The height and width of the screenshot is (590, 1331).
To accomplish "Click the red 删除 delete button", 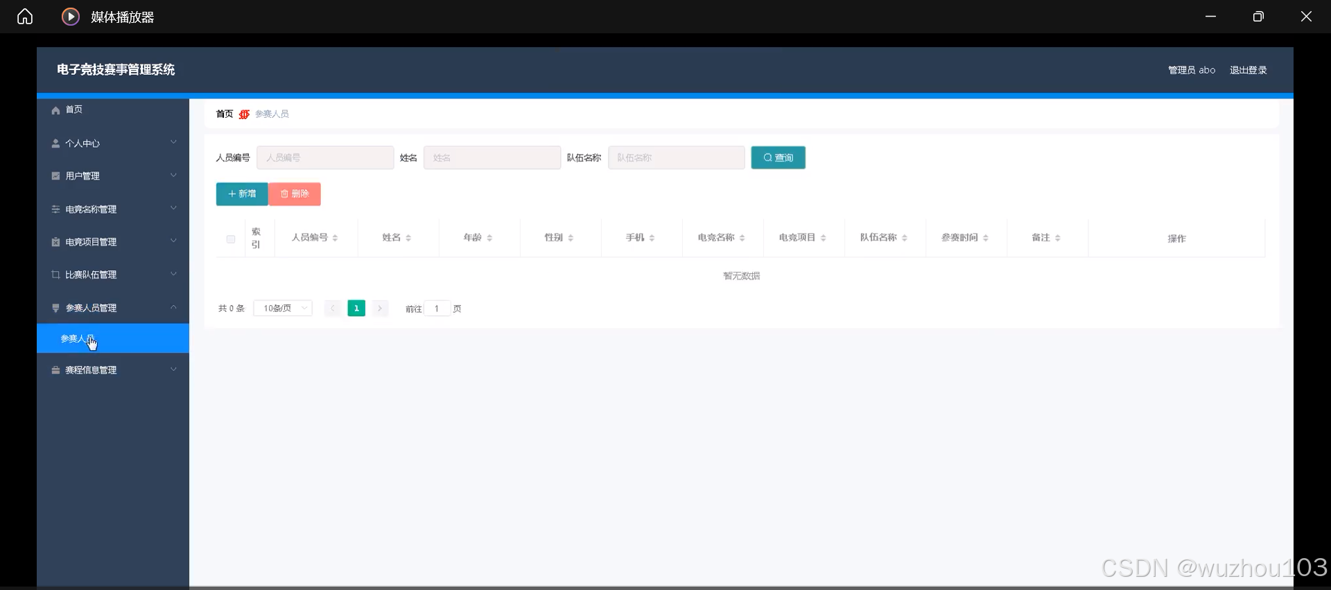I will (x=295, y=194).
